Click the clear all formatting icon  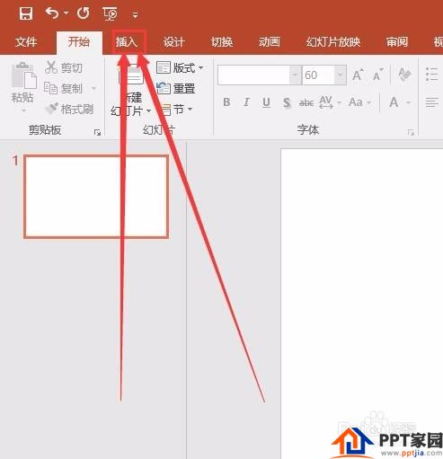click(x=404, y=75)
